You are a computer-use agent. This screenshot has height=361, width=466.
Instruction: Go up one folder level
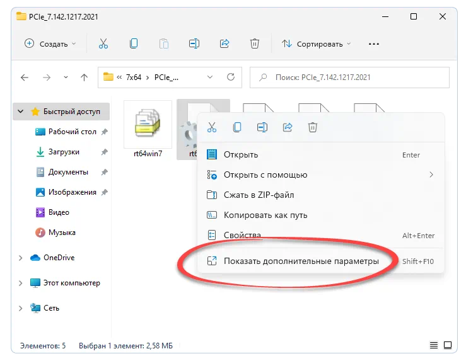tap(84, 77)
